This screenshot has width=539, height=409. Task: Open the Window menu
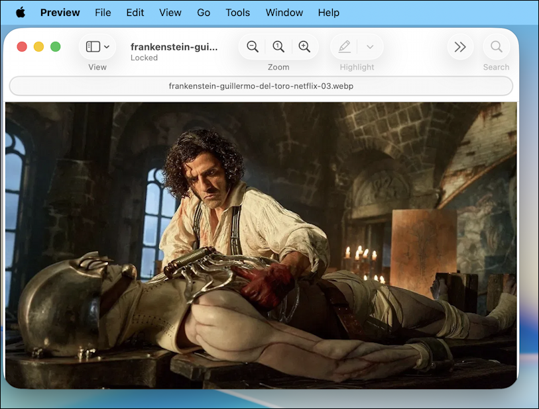click(284, 12)
